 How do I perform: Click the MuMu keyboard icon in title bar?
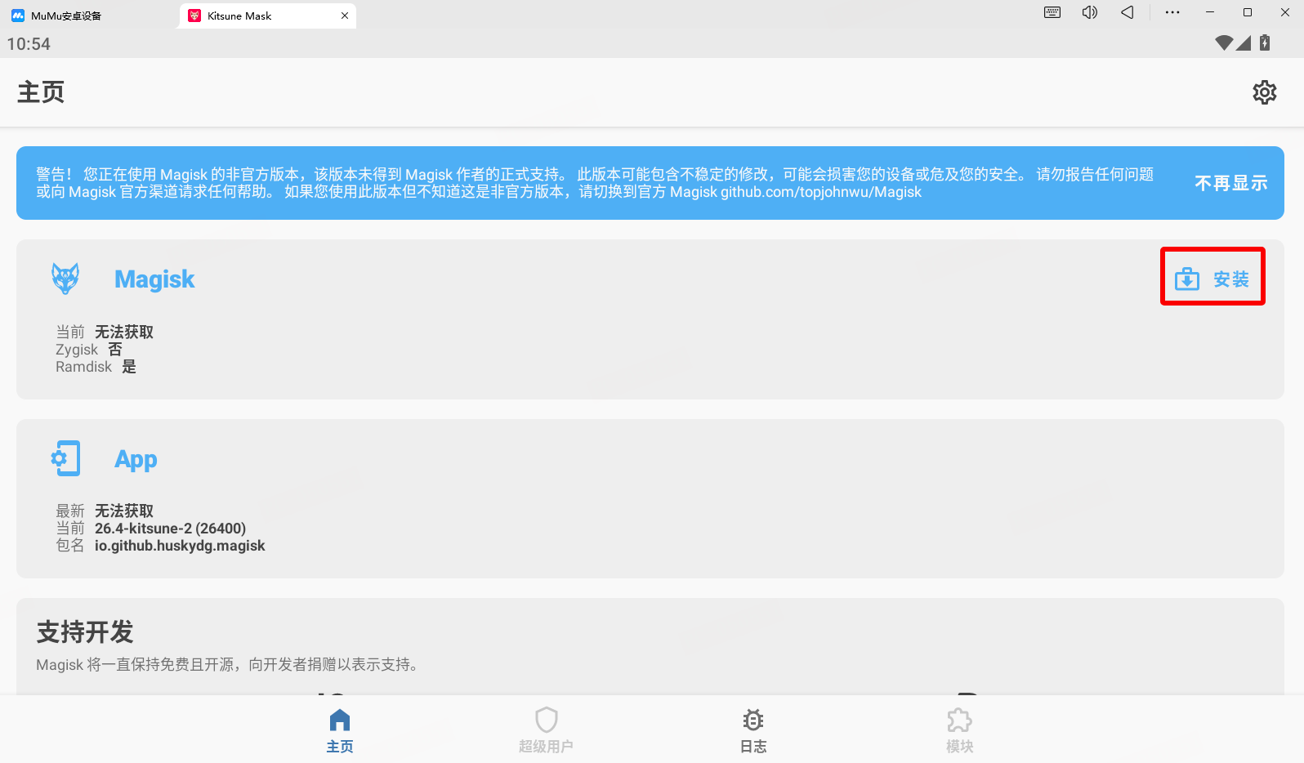(x=1052, y=13)
